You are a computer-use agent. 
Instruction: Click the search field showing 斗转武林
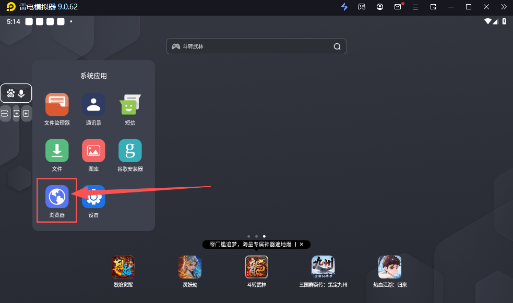(250, 46)
